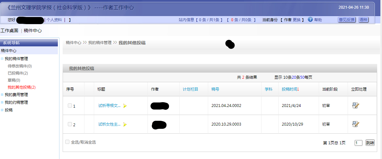Click the edit icon for manuscript 2021.04.24.0002

[355, 105]
